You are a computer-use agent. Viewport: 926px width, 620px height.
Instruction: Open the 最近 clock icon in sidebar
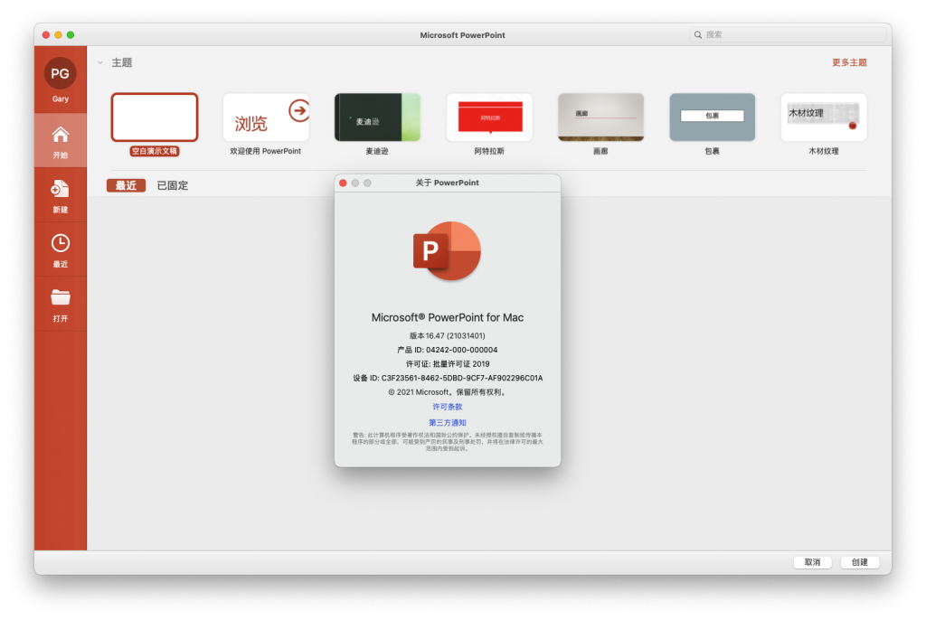[61, 243]
